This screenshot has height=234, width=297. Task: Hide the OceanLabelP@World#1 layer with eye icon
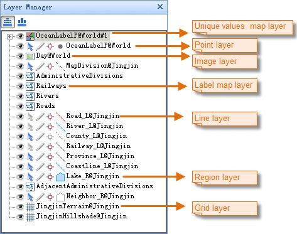click(20, 36)
